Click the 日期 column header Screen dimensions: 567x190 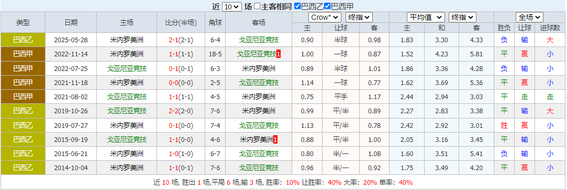pyautogui.click(x=71, y=22)
